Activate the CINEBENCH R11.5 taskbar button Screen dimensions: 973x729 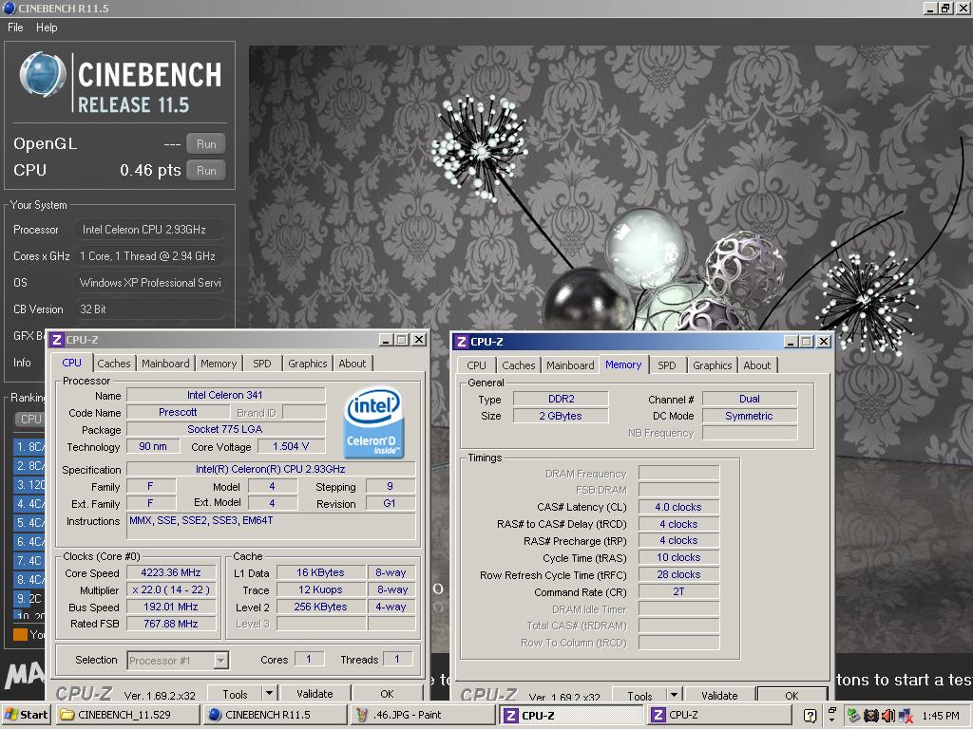(x=277, y=715)
